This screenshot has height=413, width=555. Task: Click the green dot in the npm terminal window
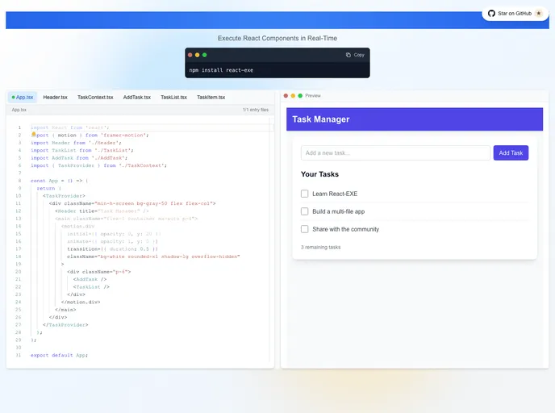(204, 55)
